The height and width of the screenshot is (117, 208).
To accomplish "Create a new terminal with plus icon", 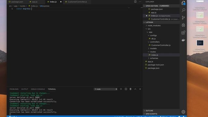I will tap(121, 89).
